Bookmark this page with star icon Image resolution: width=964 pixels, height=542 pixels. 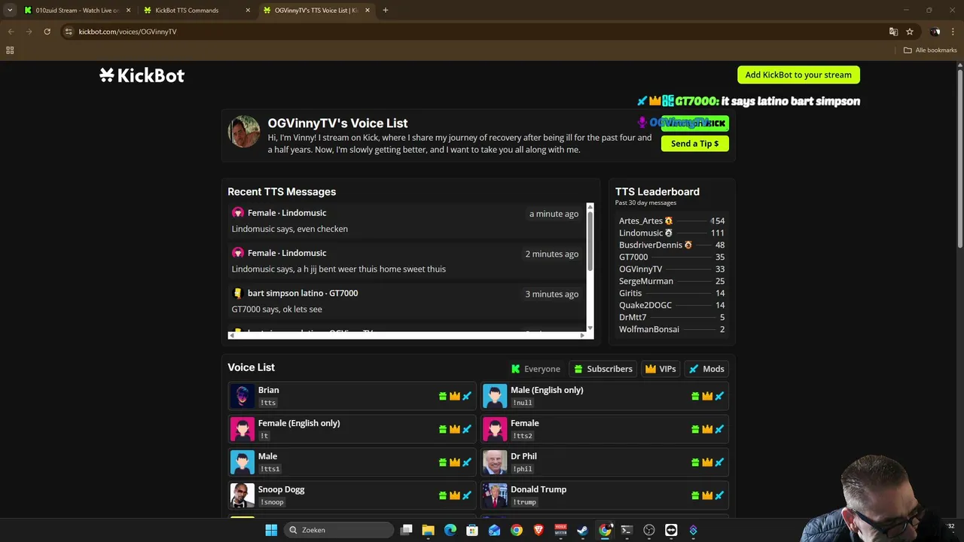(x=910, y=32)
